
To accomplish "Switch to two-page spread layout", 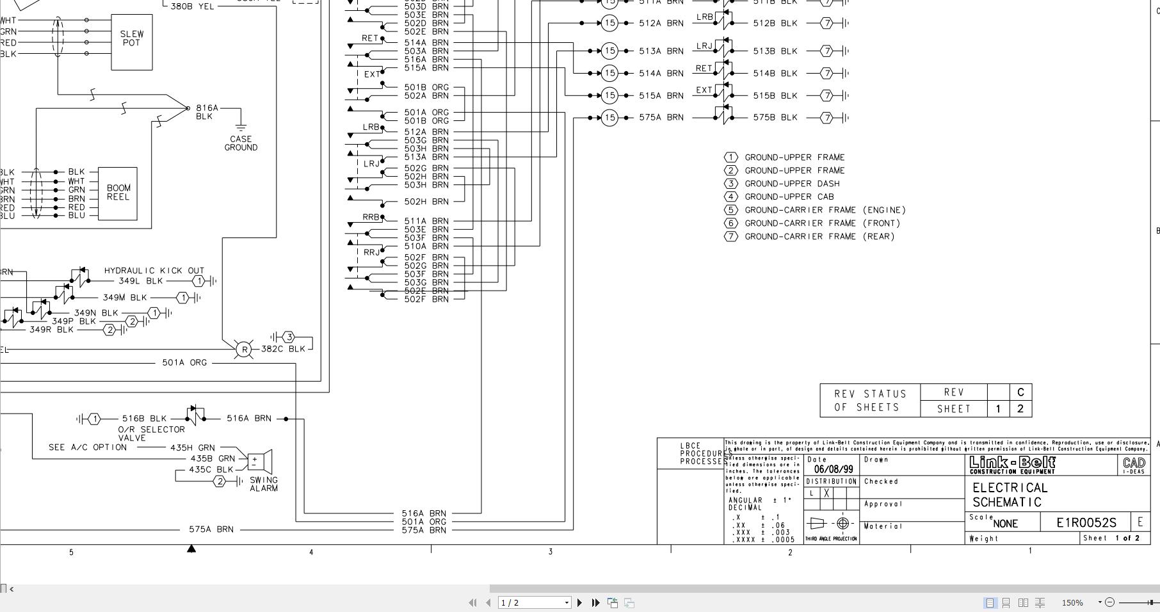I will pos(1023,602).
